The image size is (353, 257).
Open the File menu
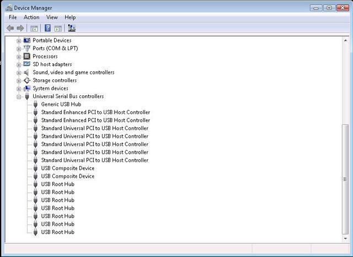click(x=13, y=17)
